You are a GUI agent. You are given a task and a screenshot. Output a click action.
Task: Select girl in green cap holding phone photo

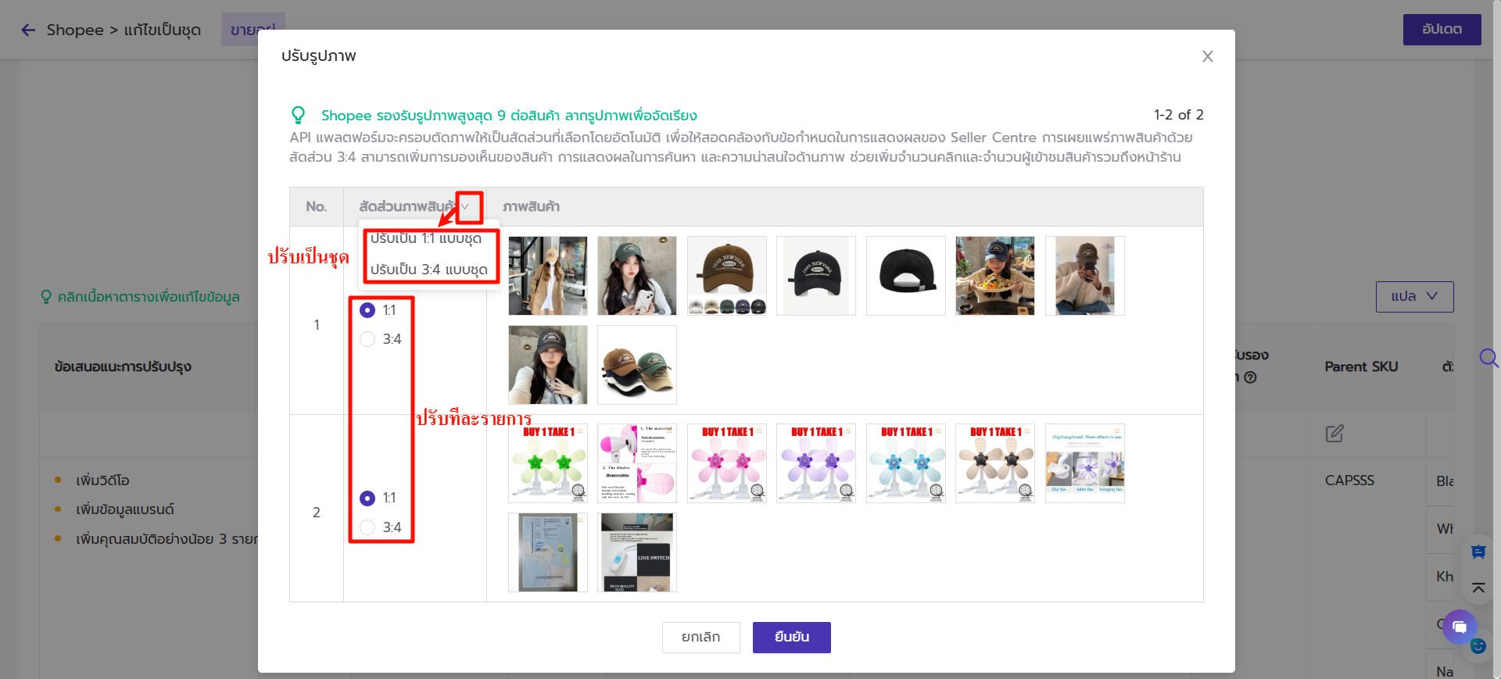[637, 276]
